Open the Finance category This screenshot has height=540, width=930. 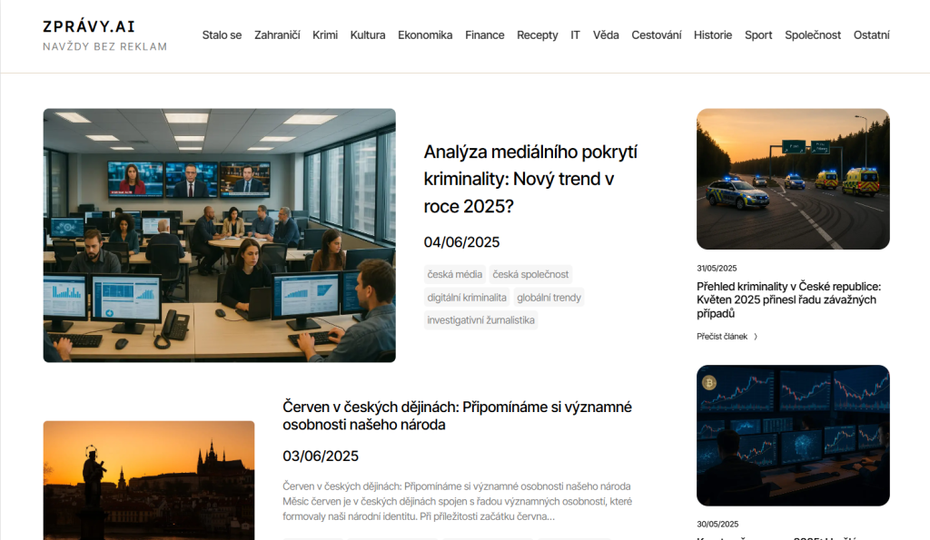[x=484, y=35]
